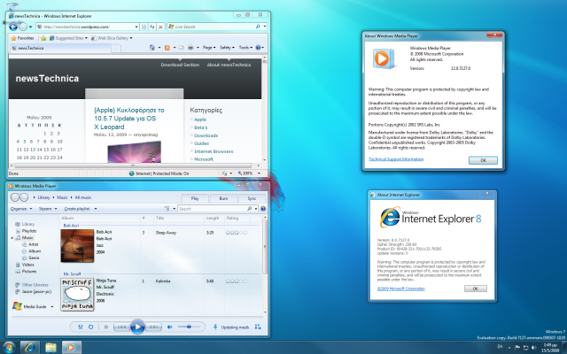Click OK in About Windows Media Player

[x=483, y=160]
